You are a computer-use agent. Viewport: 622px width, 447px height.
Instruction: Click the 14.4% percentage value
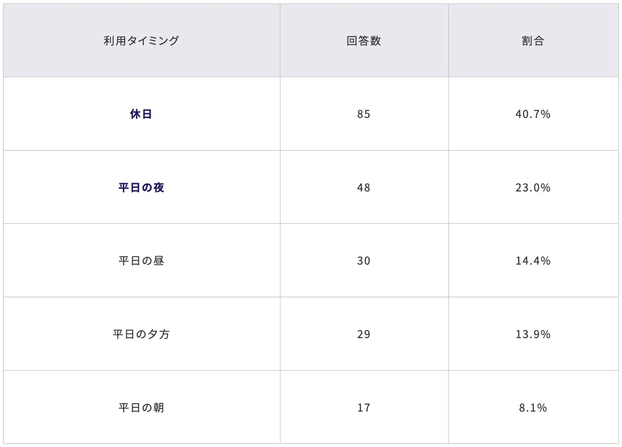(533, 261)
